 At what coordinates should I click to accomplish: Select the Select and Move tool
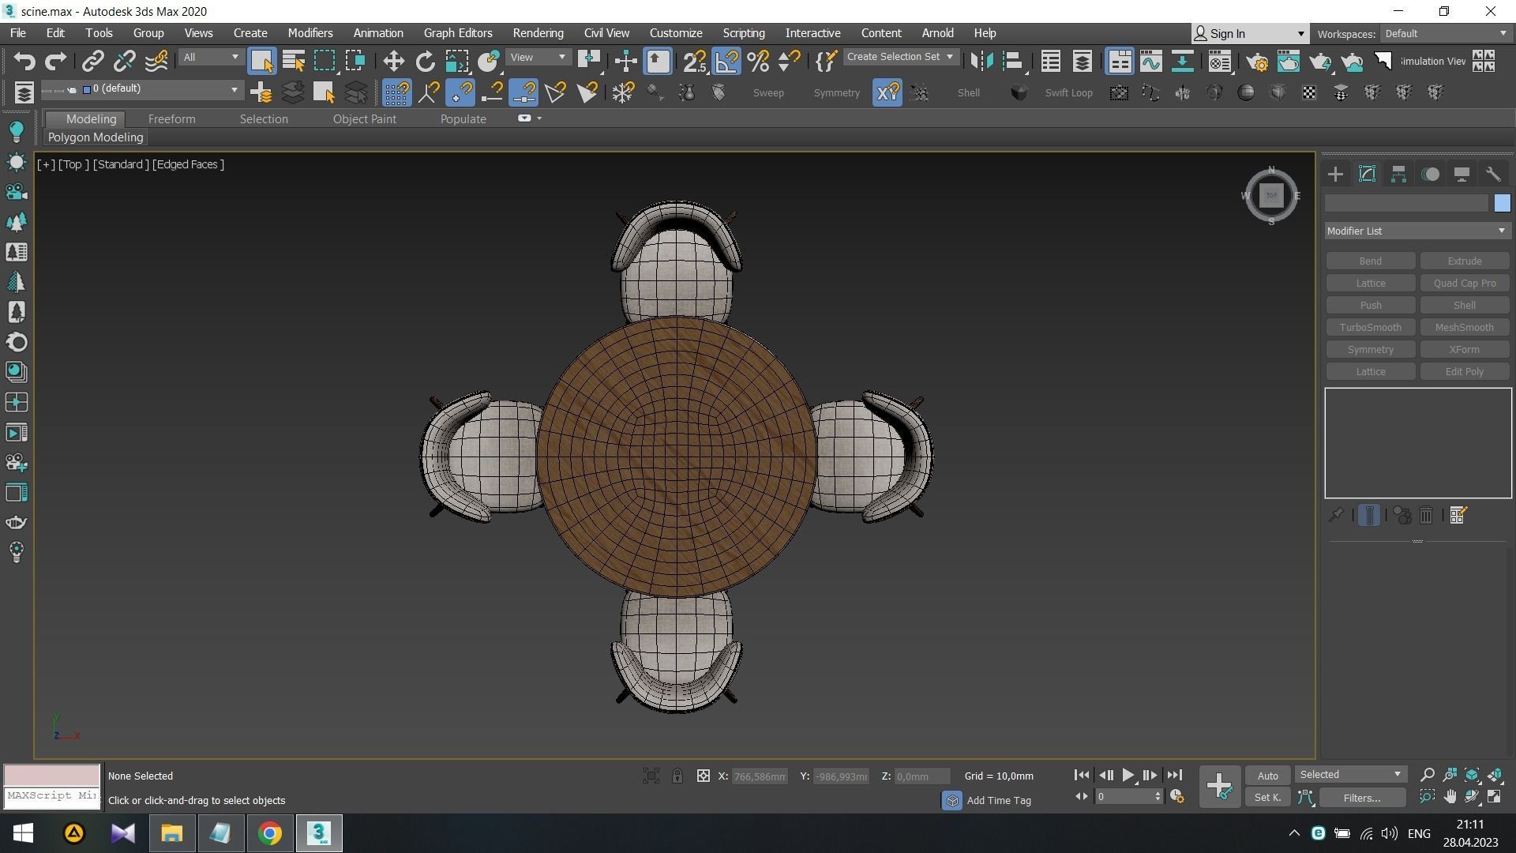click(x=393, y=62)
